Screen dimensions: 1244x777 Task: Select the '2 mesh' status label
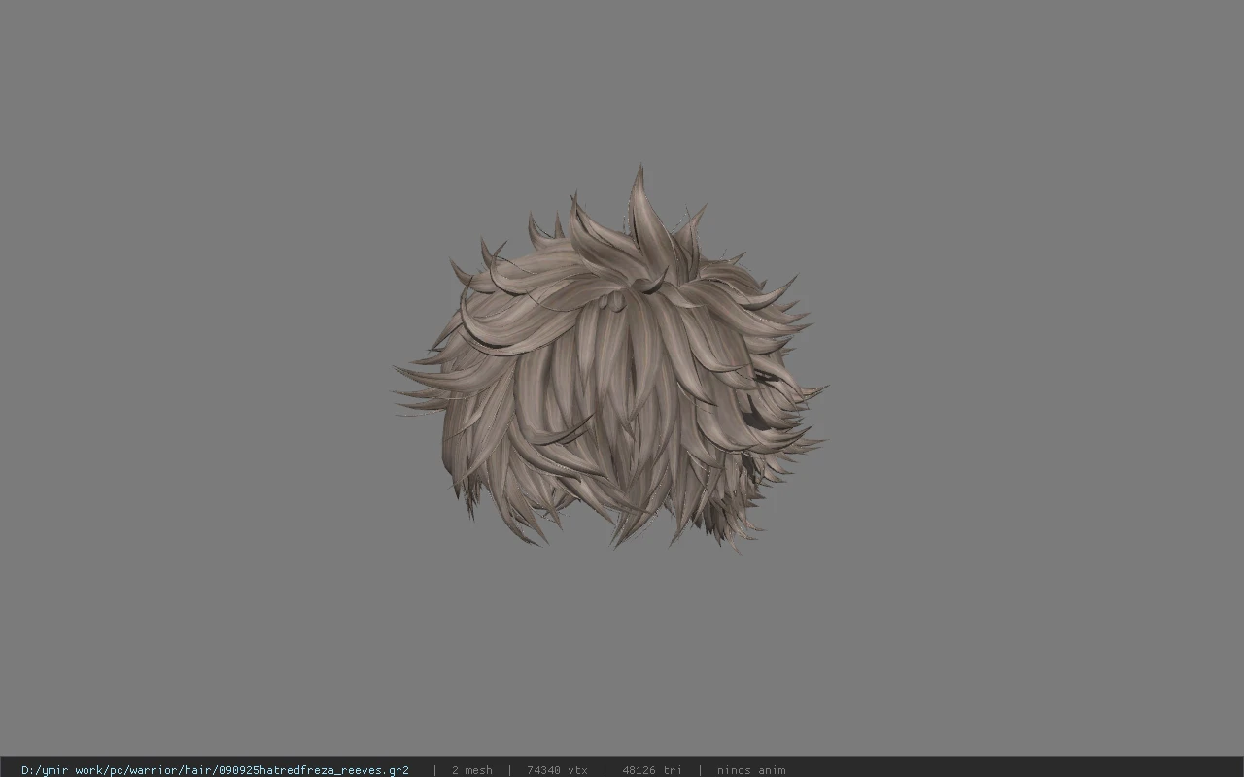pyautogui.click(x=471, y=770)
